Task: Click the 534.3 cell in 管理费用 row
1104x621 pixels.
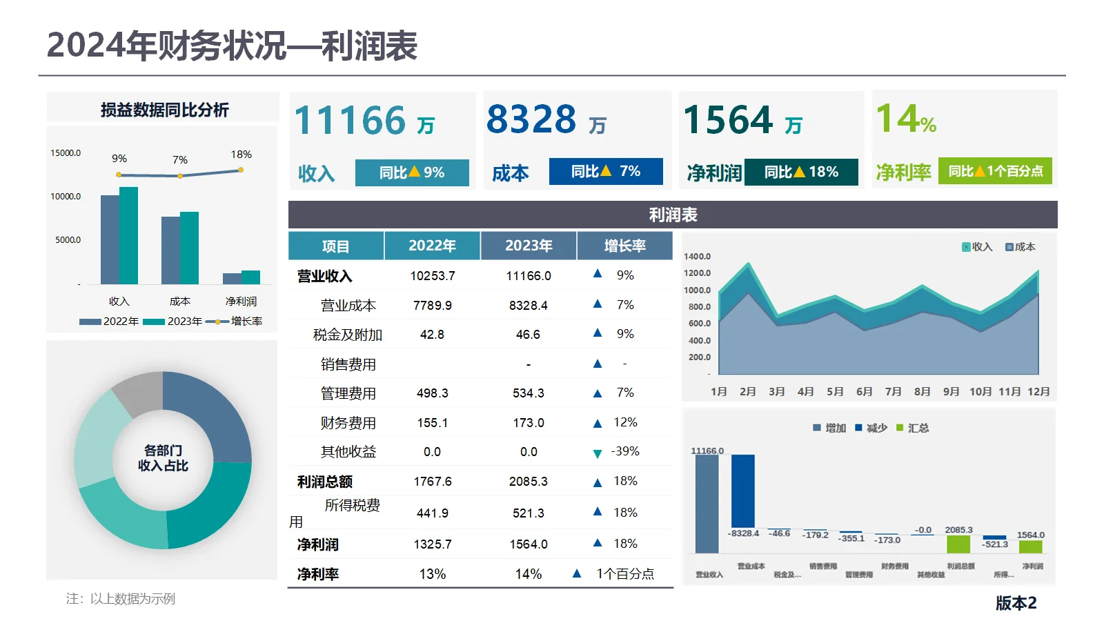Action: [x=529, y=393]
